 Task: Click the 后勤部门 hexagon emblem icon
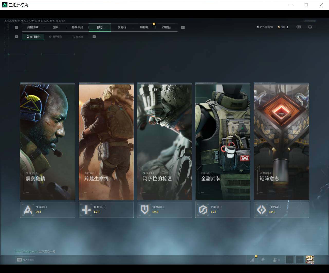203,210
